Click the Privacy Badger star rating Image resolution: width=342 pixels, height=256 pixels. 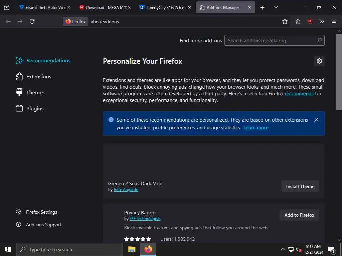(x=137, y=239)
